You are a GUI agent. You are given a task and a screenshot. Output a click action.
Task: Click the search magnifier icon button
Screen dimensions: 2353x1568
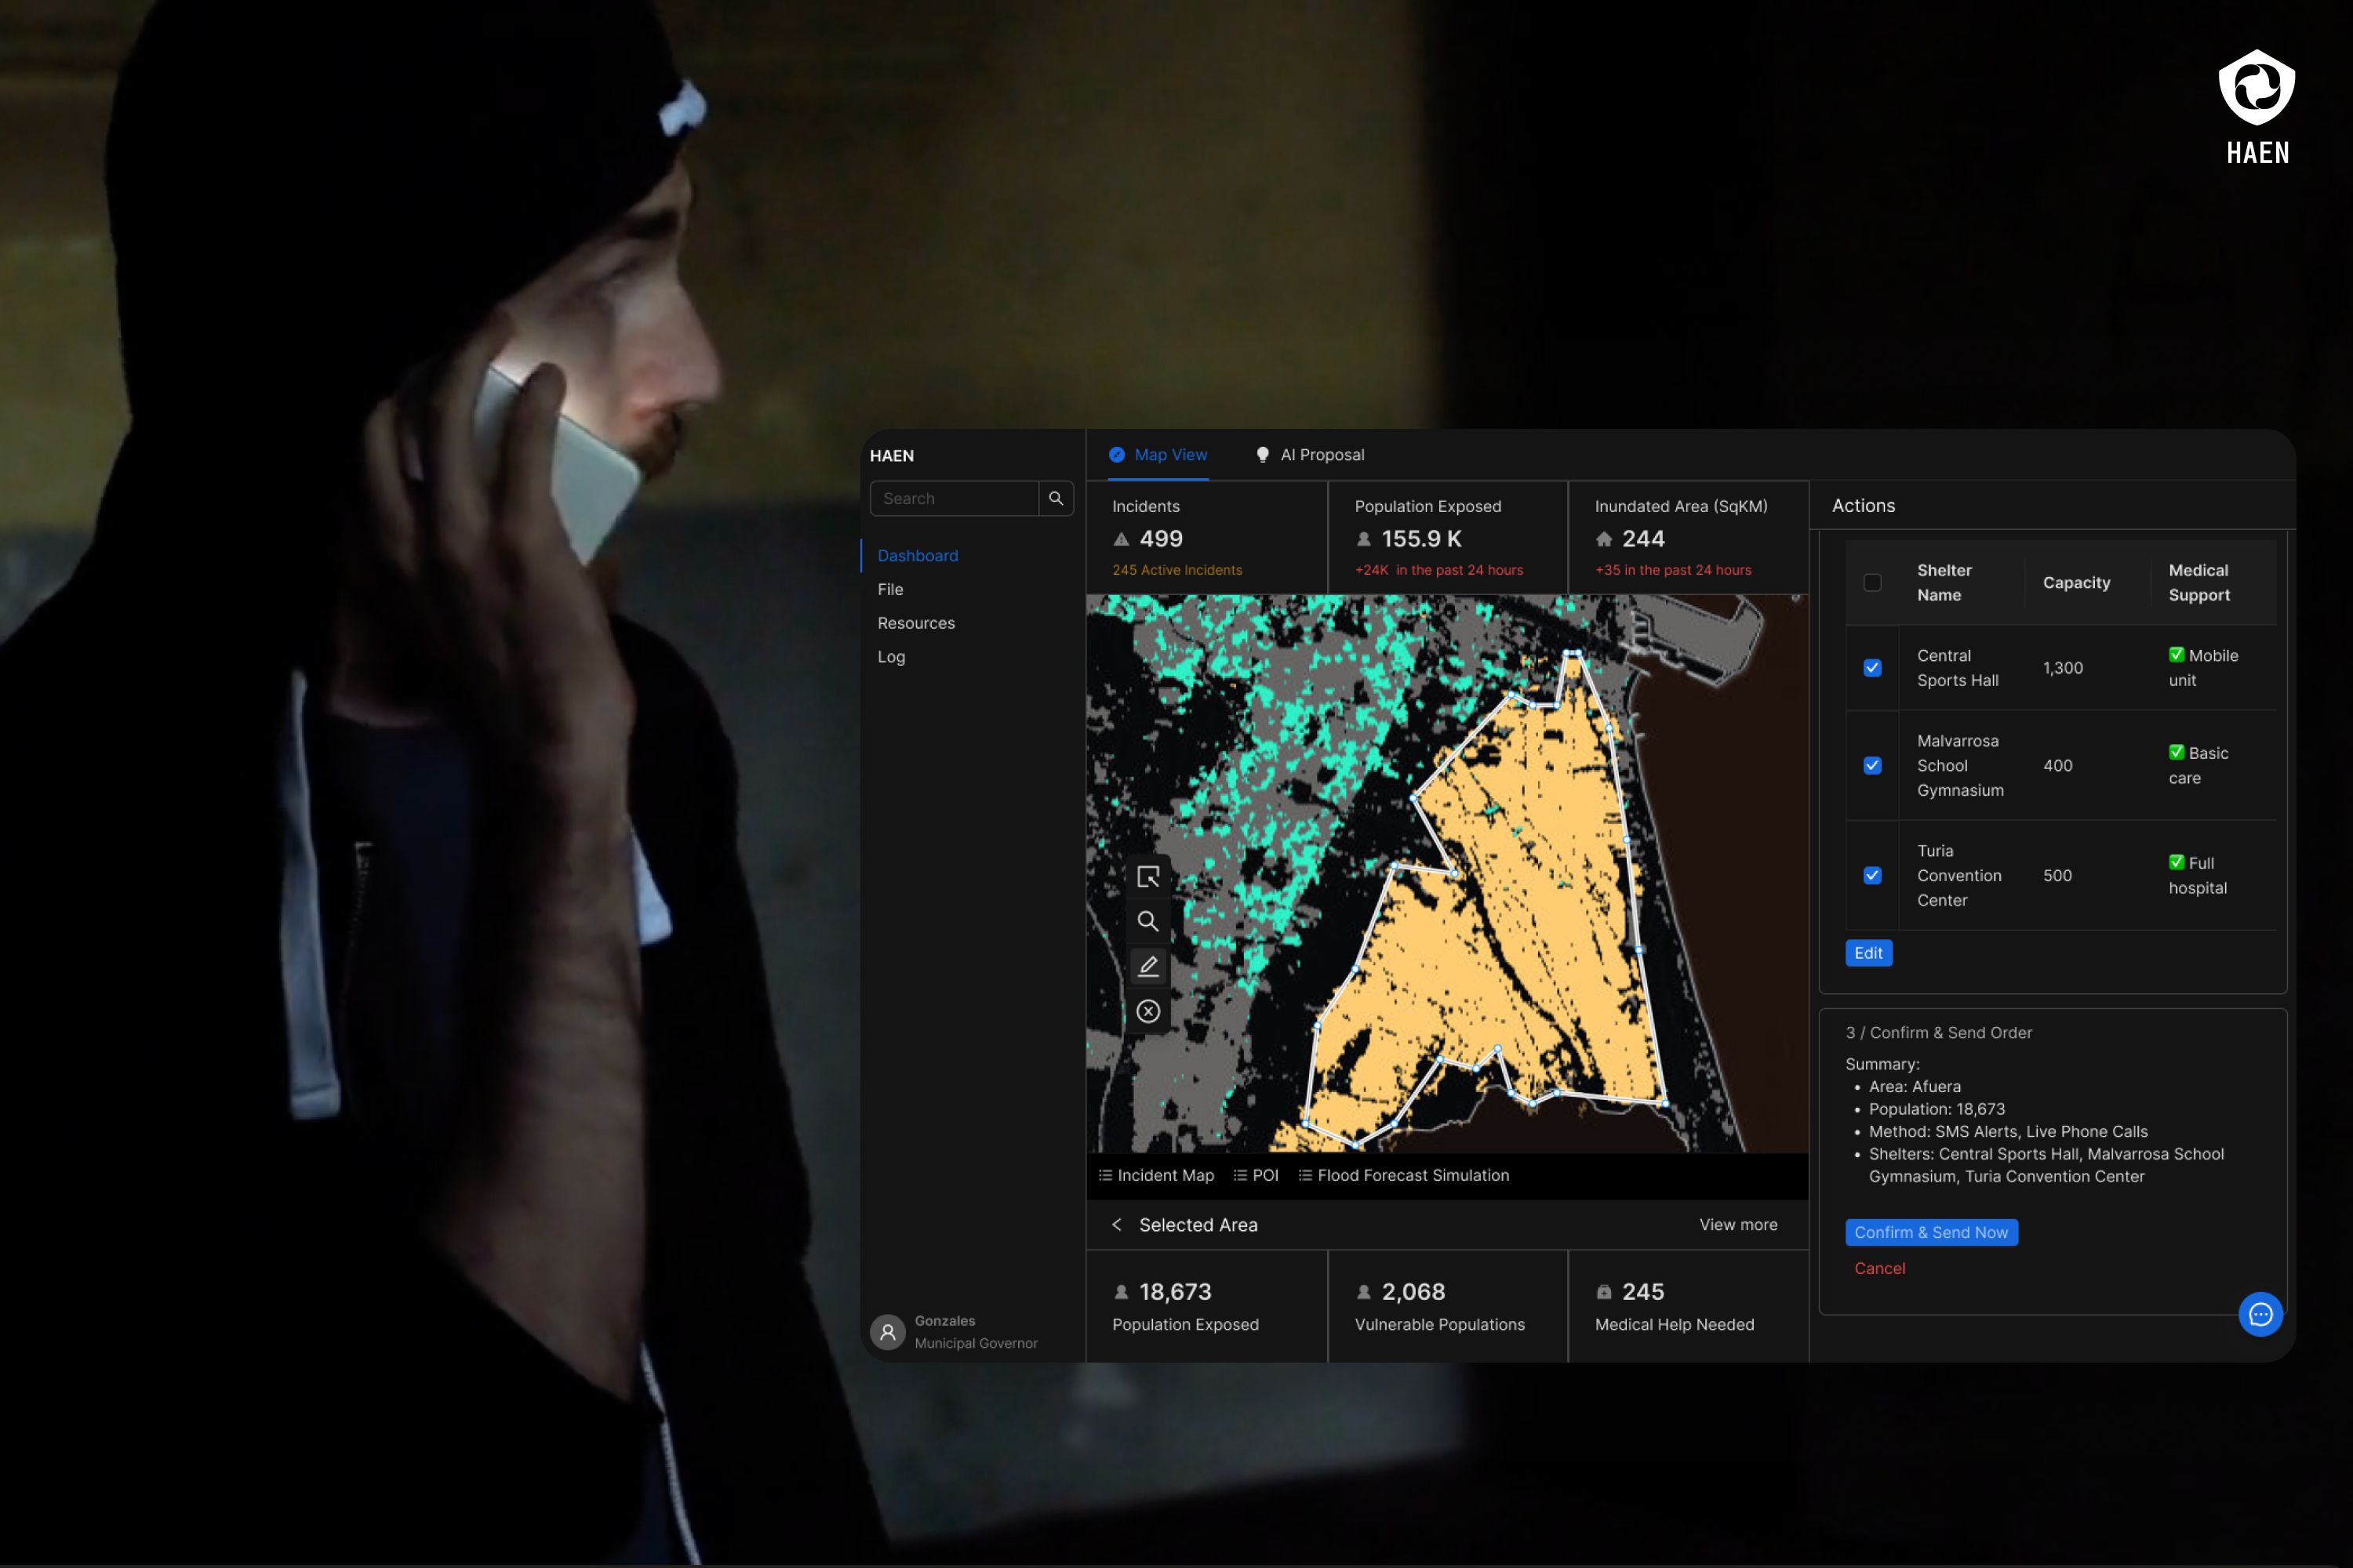point(1056,498)
